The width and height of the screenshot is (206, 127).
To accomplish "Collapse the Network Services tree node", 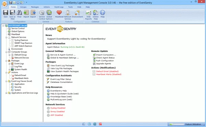I will [6, 37].
